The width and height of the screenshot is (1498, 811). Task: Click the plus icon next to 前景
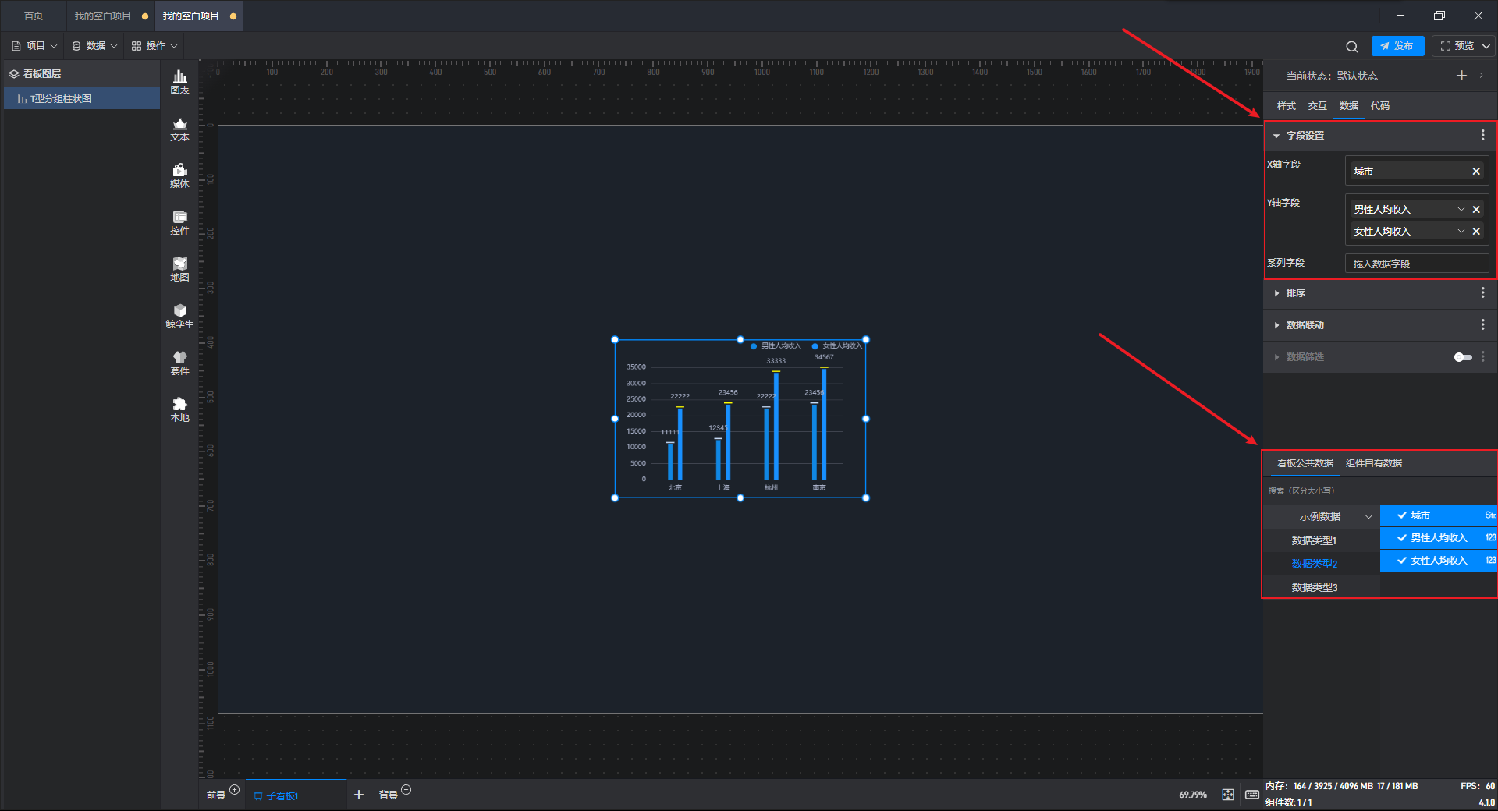pos(234,790)
